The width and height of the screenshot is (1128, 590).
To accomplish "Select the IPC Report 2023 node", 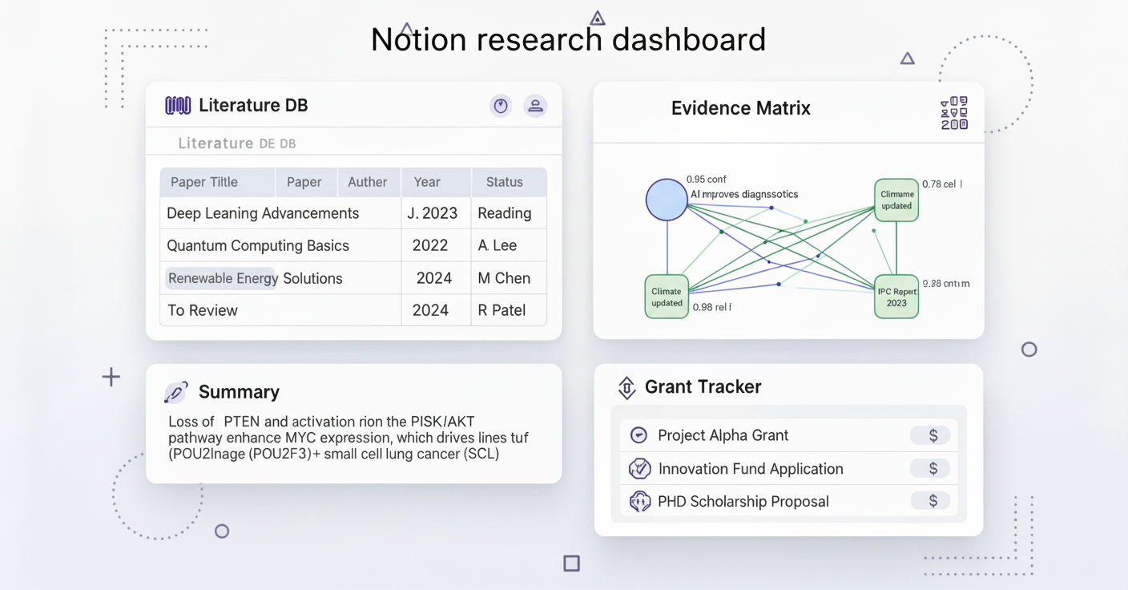I will pyautogui.click(x=896, y=297).
